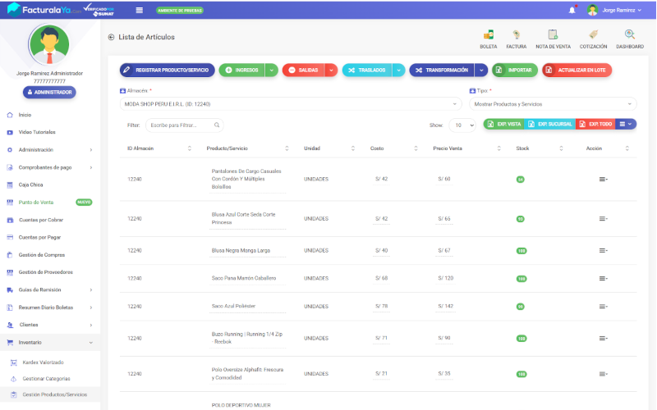Expand Guías de Remisión in sidebar

(50, 290)
